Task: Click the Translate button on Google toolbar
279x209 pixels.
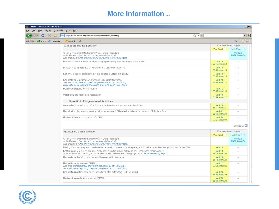Action: tap(54, 41)
